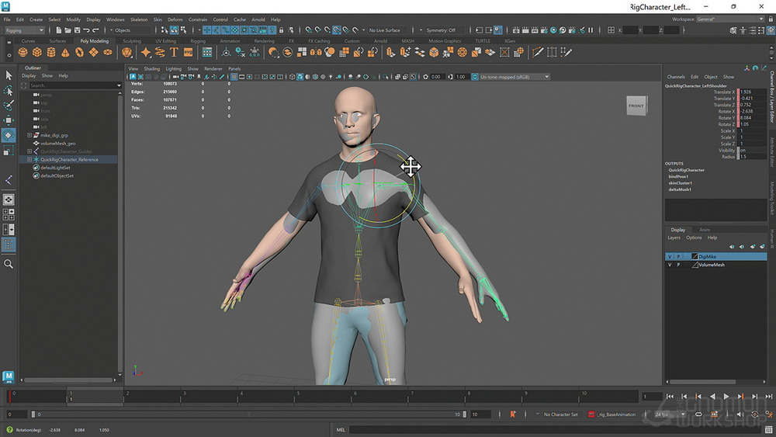Open the 24 fps frame rate dropdown
Screen dimensions: 776x437
pyautogui.click(x=669, y=414)
